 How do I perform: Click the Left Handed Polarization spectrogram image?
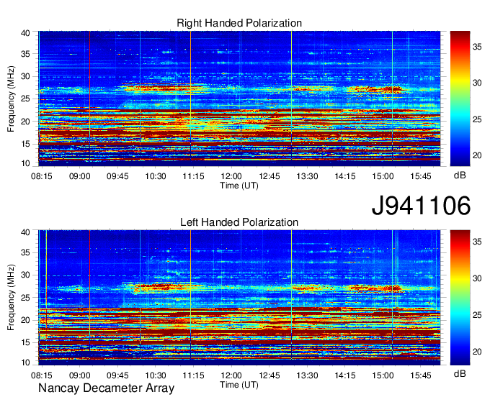tap(239, 298)
